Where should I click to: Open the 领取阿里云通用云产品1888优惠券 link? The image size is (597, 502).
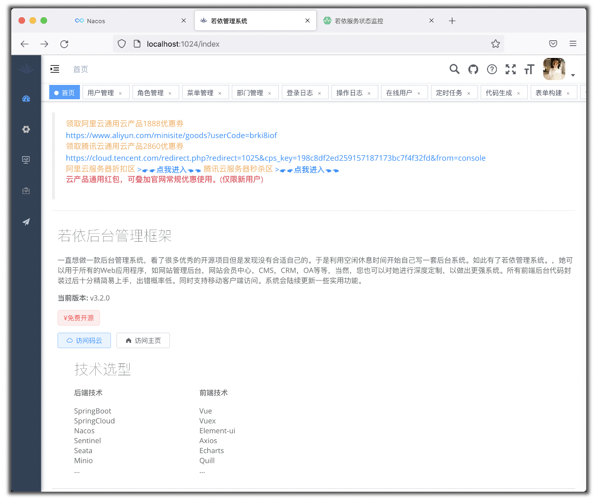coord(125,124)
